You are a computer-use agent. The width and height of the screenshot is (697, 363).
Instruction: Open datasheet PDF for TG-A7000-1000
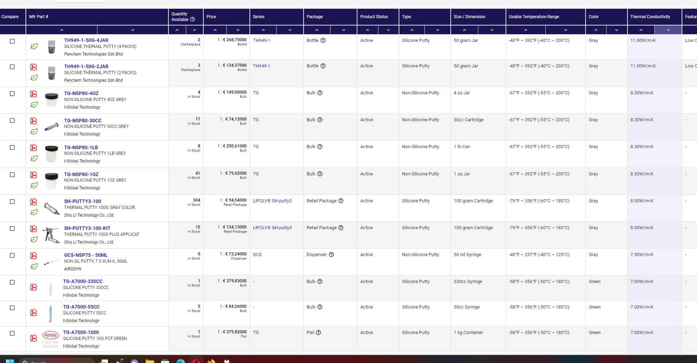click(34, 338)
